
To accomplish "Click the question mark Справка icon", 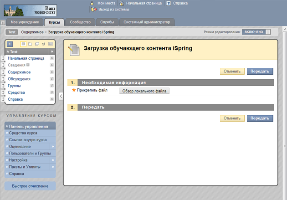I will coord(169,3).
